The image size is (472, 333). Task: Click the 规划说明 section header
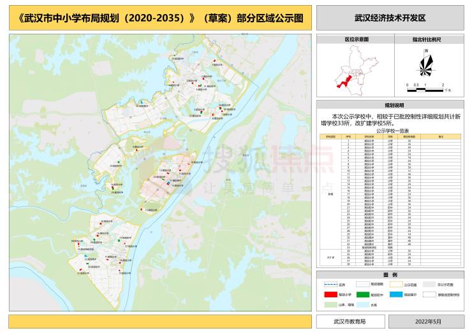point(390,105)
